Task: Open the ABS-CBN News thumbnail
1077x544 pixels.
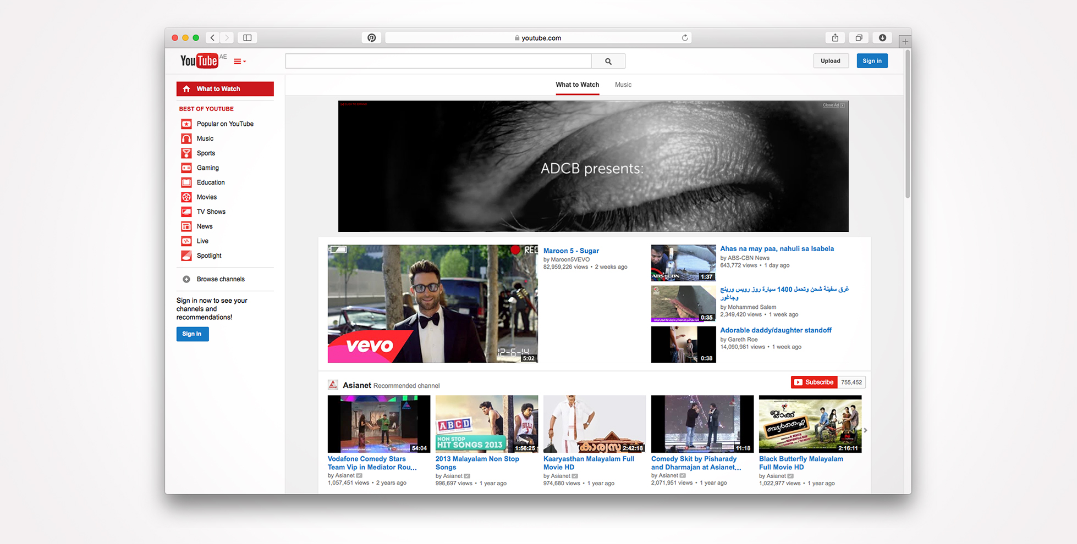Action: click(684, 263)
